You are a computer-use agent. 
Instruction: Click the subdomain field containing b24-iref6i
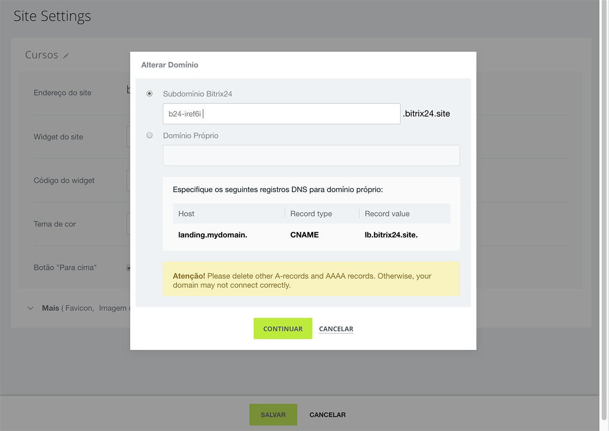tap(281, 114)
